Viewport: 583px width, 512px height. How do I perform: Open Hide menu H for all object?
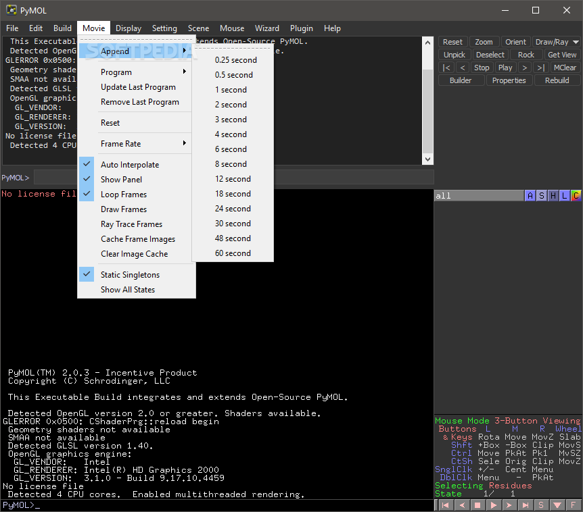click(x=553, y=196)
